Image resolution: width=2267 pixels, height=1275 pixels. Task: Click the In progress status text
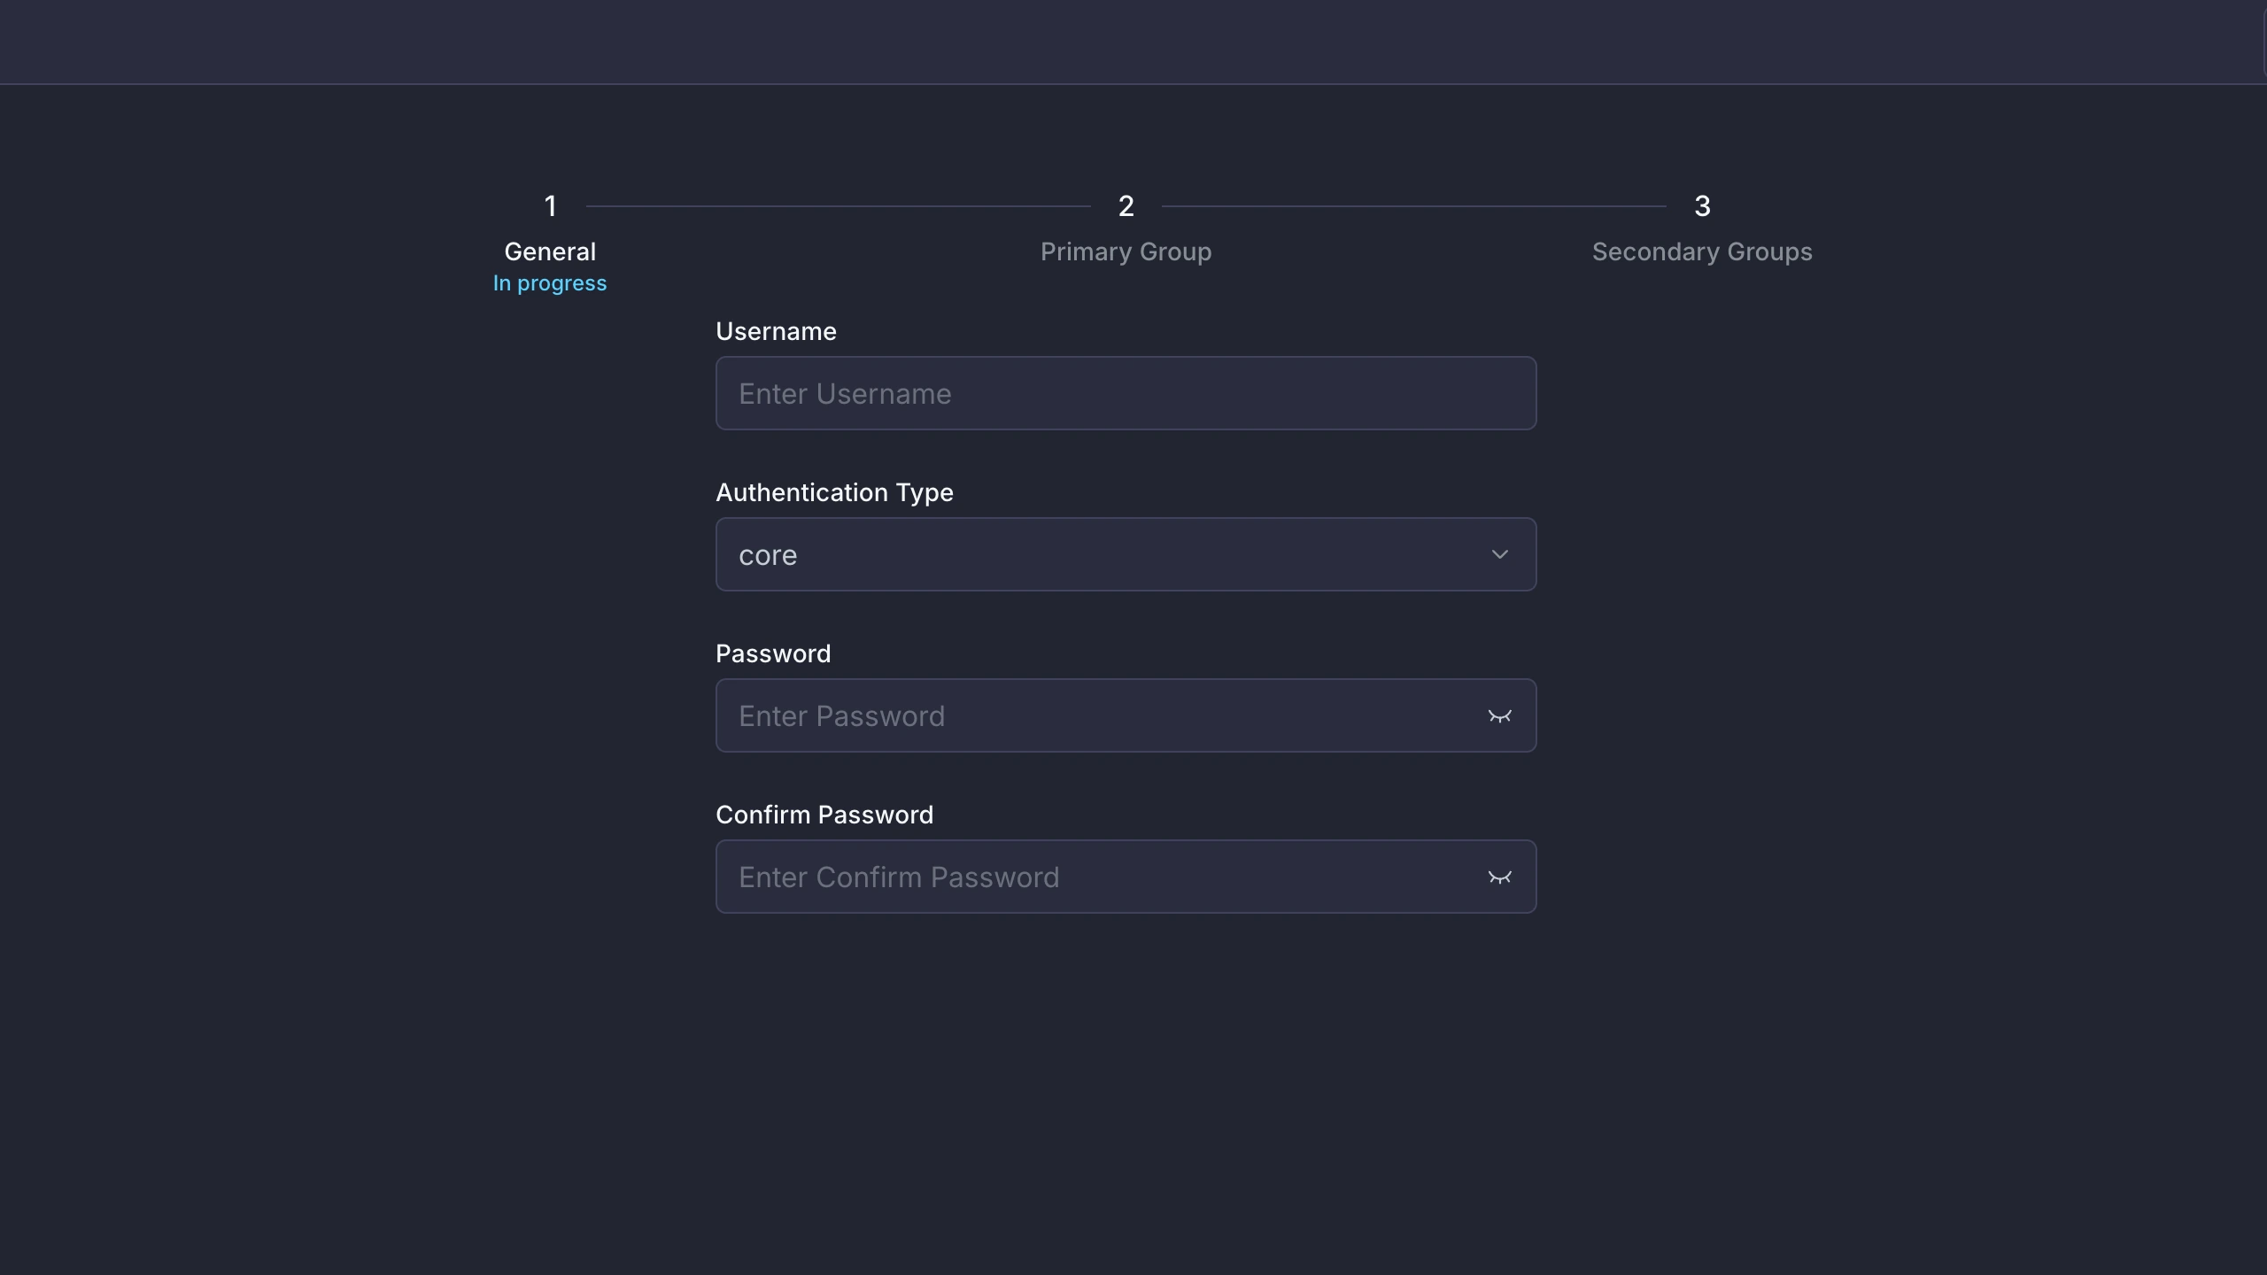click(x=550, y=283)
